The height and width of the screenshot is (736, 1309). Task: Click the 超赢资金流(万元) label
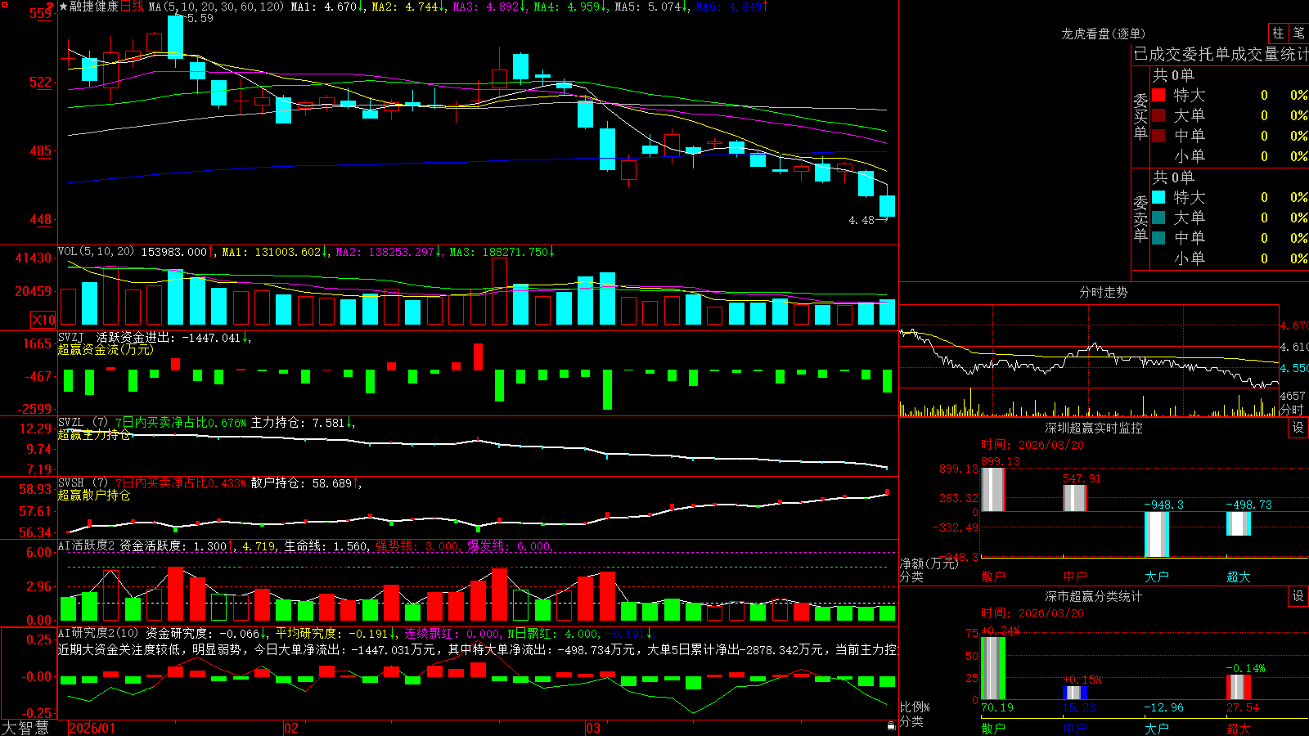106,349
